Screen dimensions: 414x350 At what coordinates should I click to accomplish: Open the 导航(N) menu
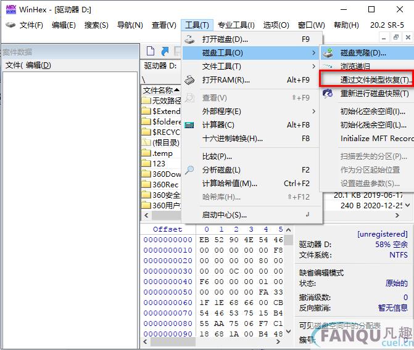[x=130, y=25]
